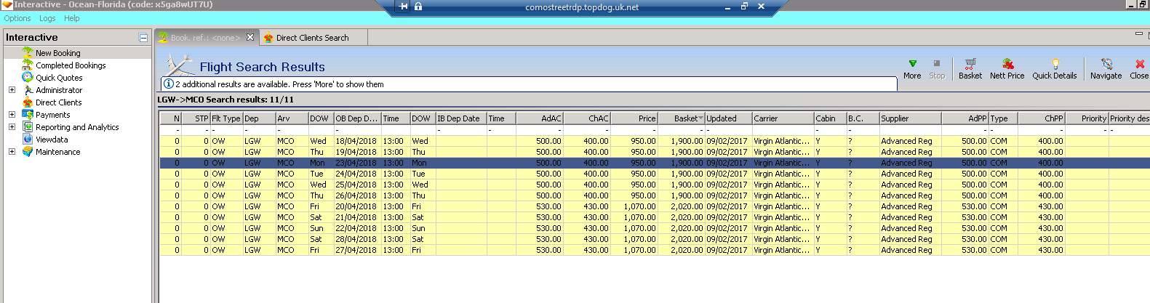Image resolution: width=1150 pixels, height=303 pixels.
Task: Click the filter cell under Supplier column
Action: (x=910, y=130)
